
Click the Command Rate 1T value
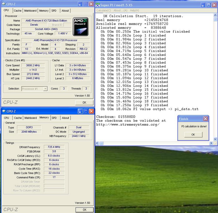pyautogui.click(x=54, y=177)
